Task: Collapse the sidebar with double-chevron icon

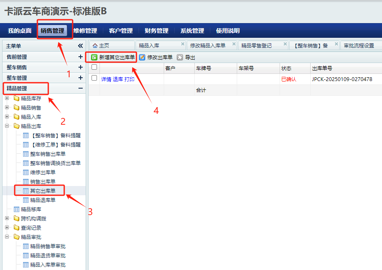Action: click(x=81, y=46)
